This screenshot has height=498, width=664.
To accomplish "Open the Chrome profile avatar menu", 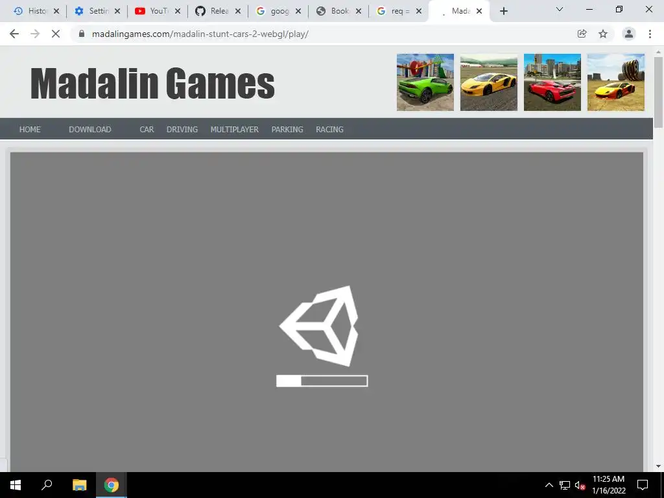I will (629, 34).
